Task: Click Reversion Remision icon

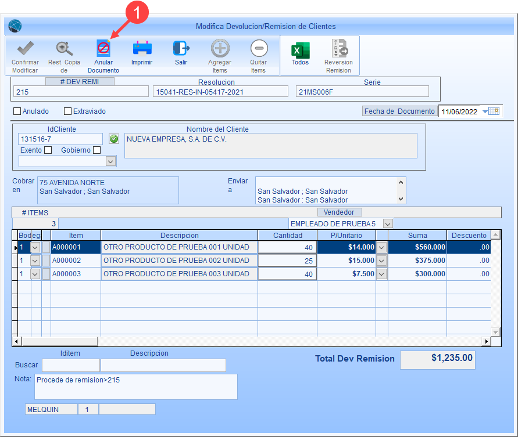Action: point(340,49)
